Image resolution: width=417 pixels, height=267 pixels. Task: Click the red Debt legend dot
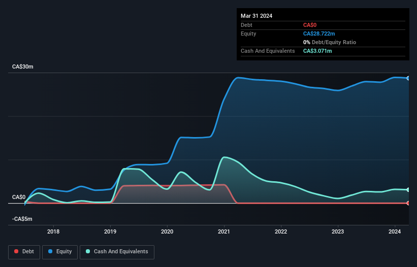tap(16, 251)
